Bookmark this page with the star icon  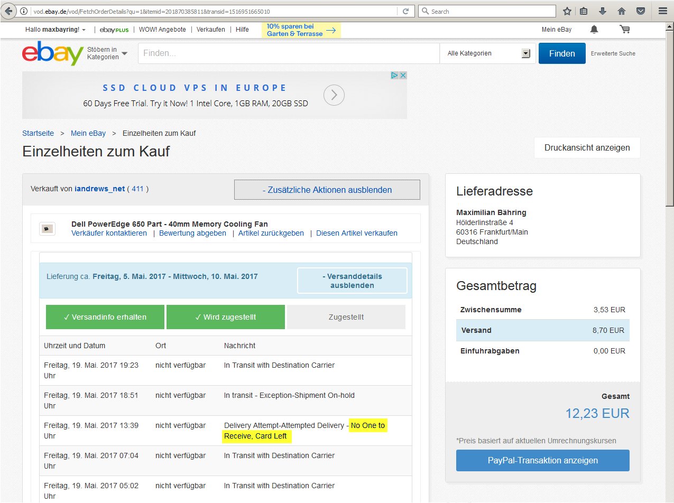[567, 11]
